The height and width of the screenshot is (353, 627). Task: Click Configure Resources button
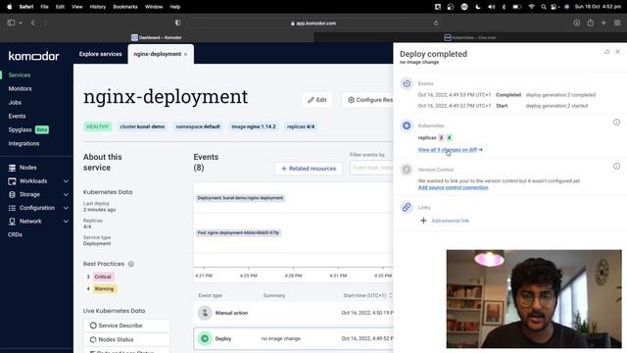click(x=368, y=100)
